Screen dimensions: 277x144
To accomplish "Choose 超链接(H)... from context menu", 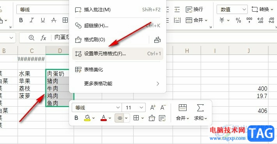I will point(118,26).
